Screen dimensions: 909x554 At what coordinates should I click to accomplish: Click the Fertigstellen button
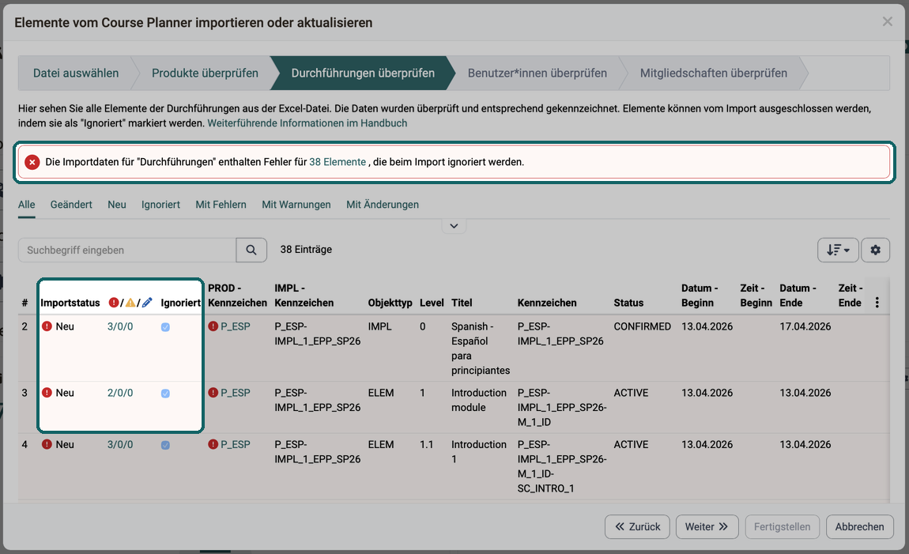pos(782,527)
